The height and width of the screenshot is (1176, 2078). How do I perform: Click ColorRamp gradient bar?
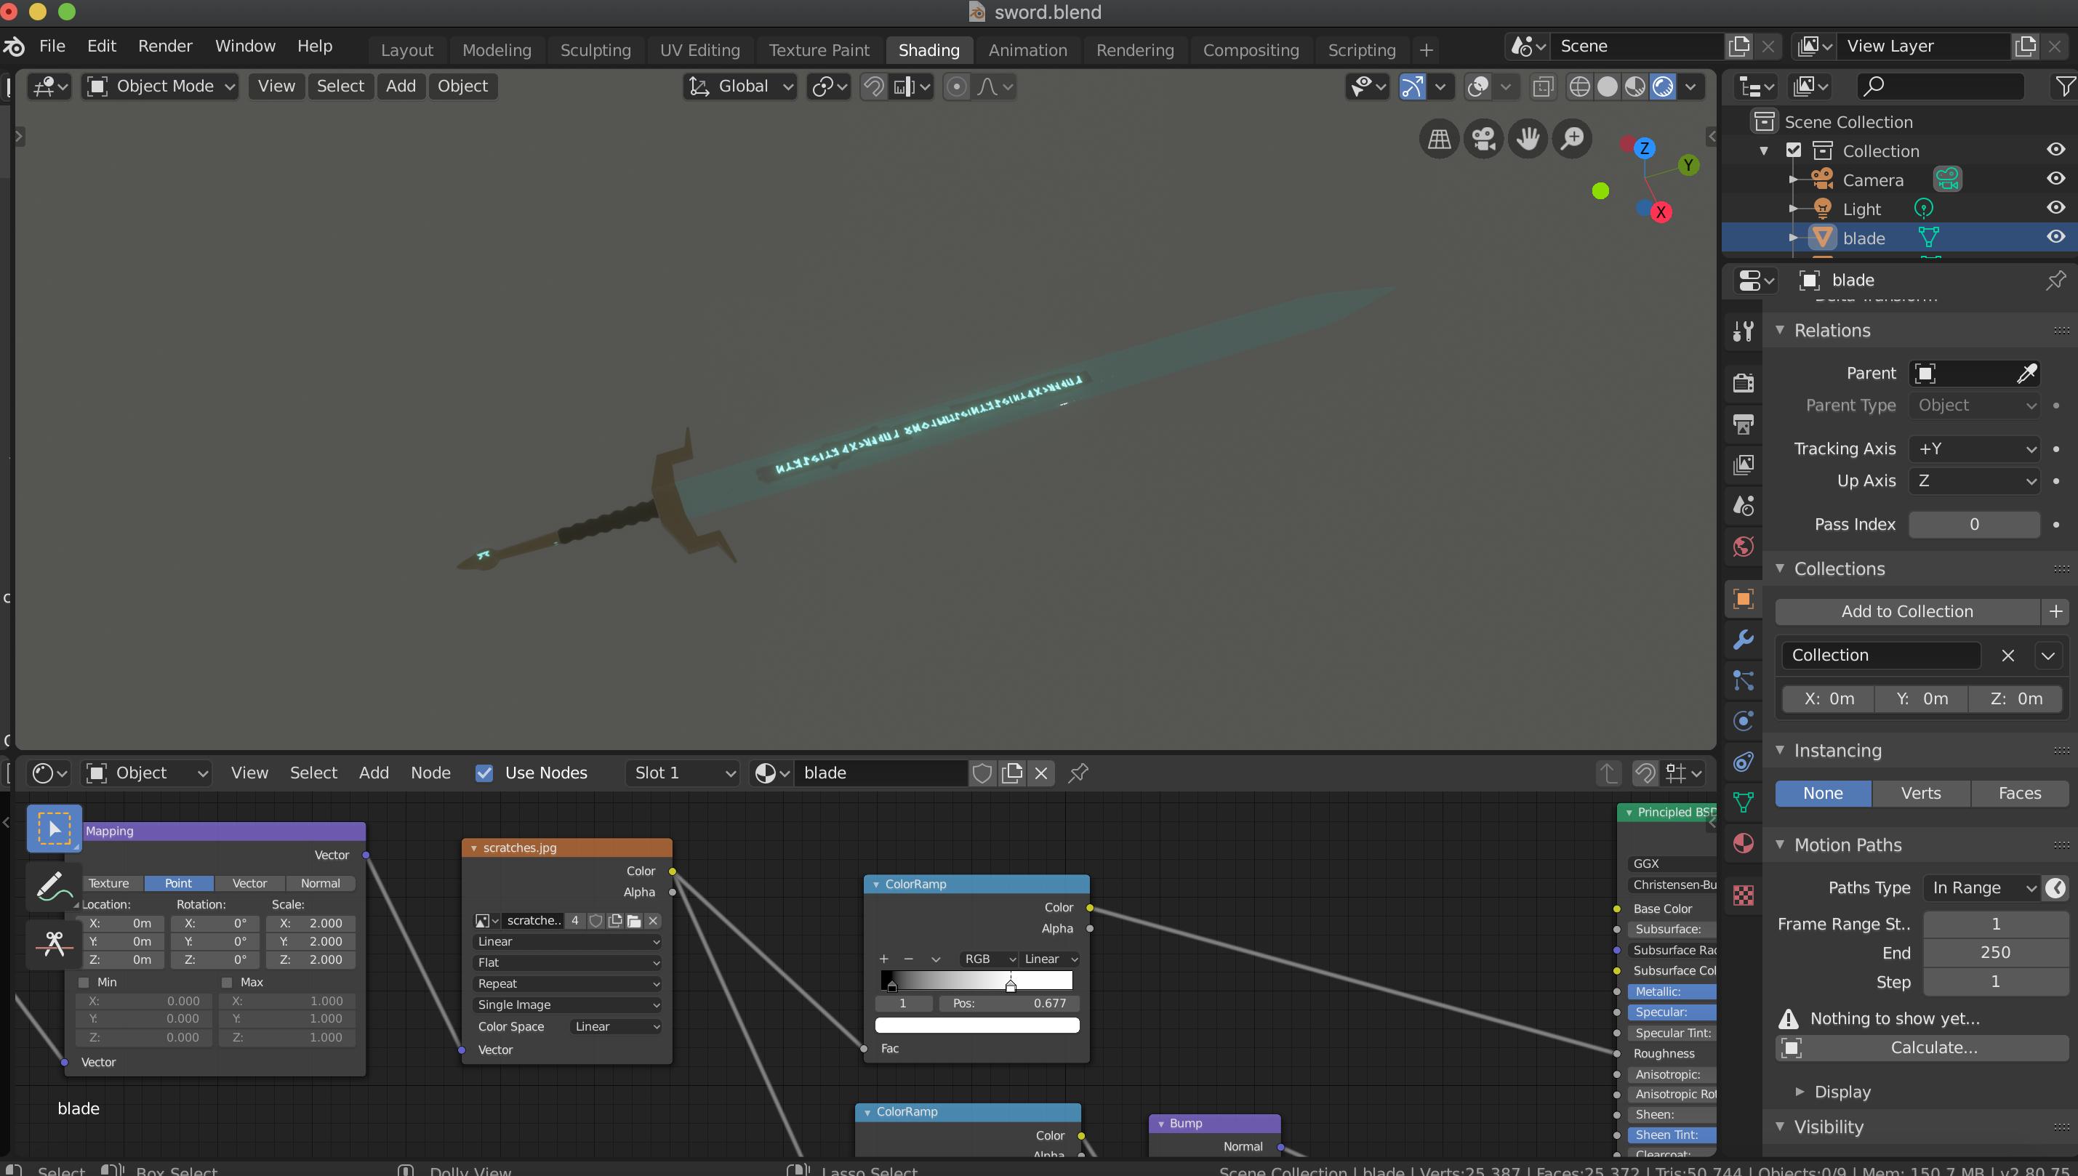976,980
